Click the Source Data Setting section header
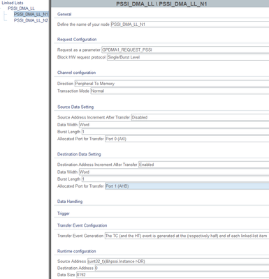This screenshot has height=279, width=269. click(x=75, y=107)
